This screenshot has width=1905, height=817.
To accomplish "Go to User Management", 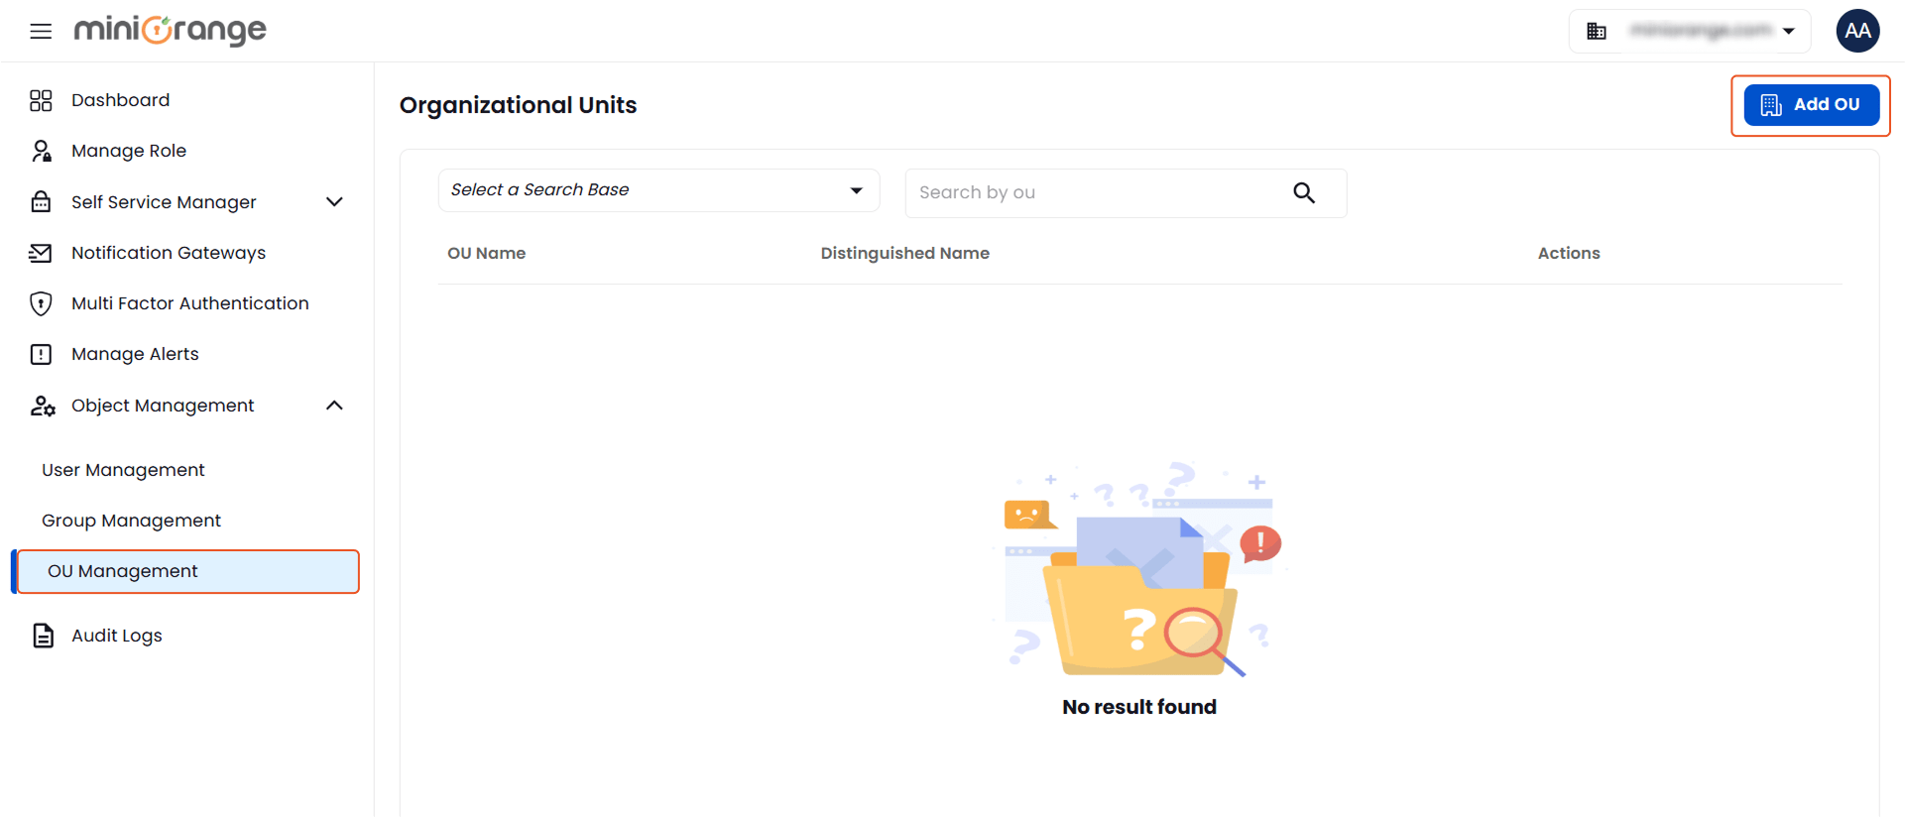I will pos(123,470).
